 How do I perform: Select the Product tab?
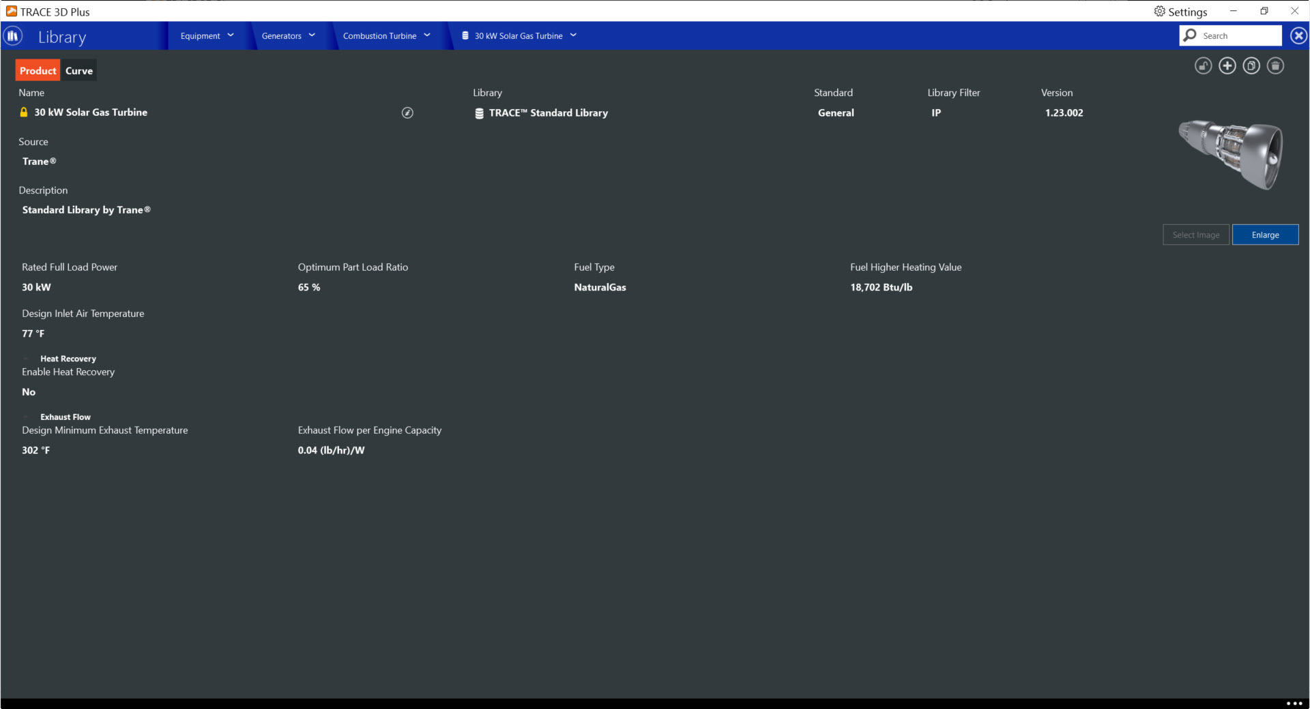click(38, 71)
